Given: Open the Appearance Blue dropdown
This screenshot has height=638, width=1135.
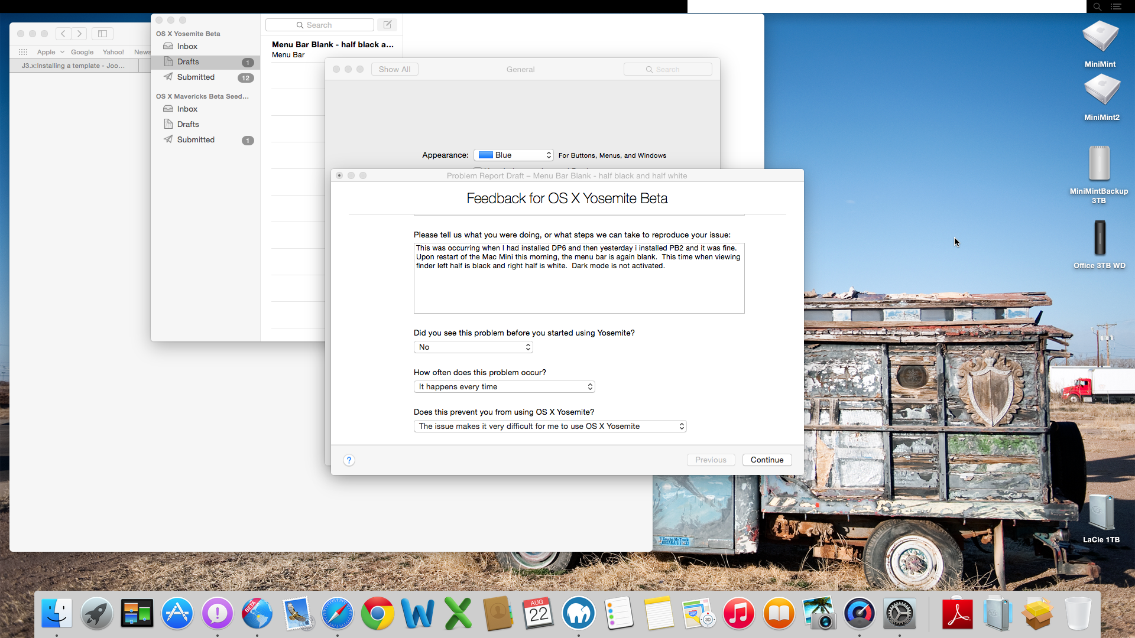Looking at the screenshot, I should (513, 155).
